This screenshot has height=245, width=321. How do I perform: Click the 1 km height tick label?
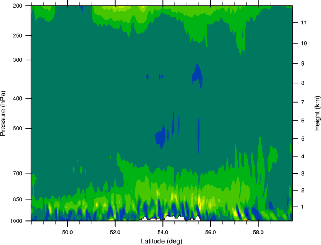303,207
